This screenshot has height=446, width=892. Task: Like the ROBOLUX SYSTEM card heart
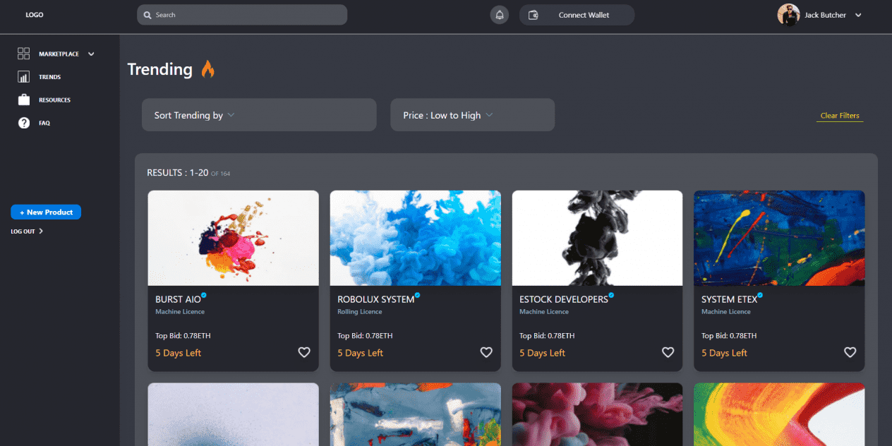tap(486, 352)
